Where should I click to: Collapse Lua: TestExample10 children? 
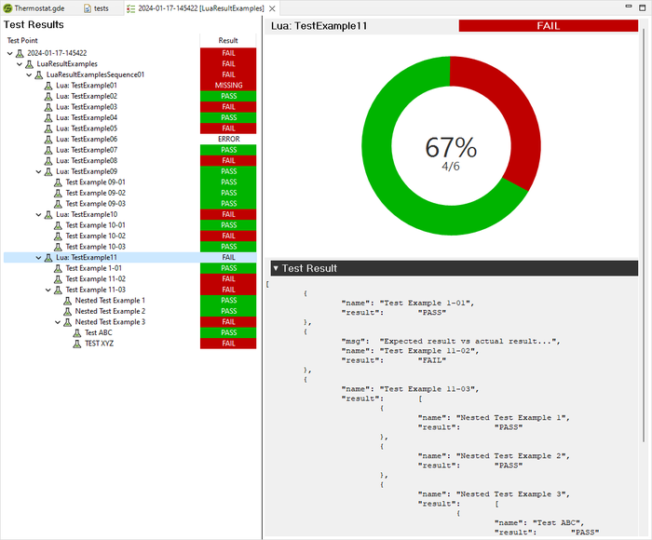point(39,214)
